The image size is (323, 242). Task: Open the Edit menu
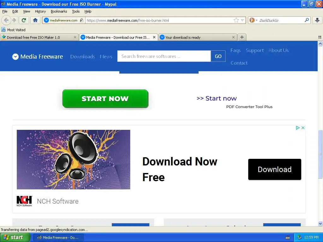tap(15, 11)
